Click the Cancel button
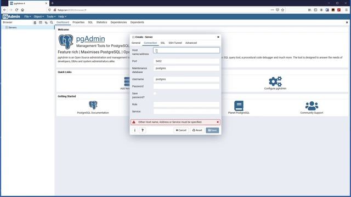Image resolution: width=351 pixels, height=197 pixels. coord(181,130)
